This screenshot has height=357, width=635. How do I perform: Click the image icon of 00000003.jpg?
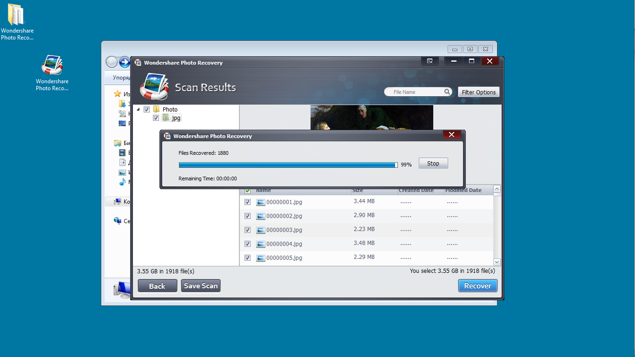point(261,230)
